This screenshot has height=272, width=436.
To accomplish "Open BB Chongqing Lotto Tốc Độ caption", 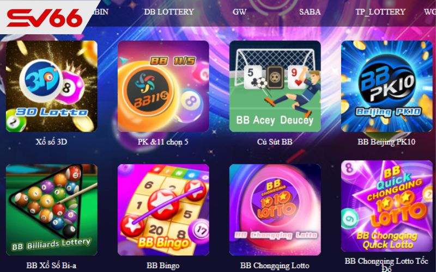I will pyautogui.click(x=386, y=265).
